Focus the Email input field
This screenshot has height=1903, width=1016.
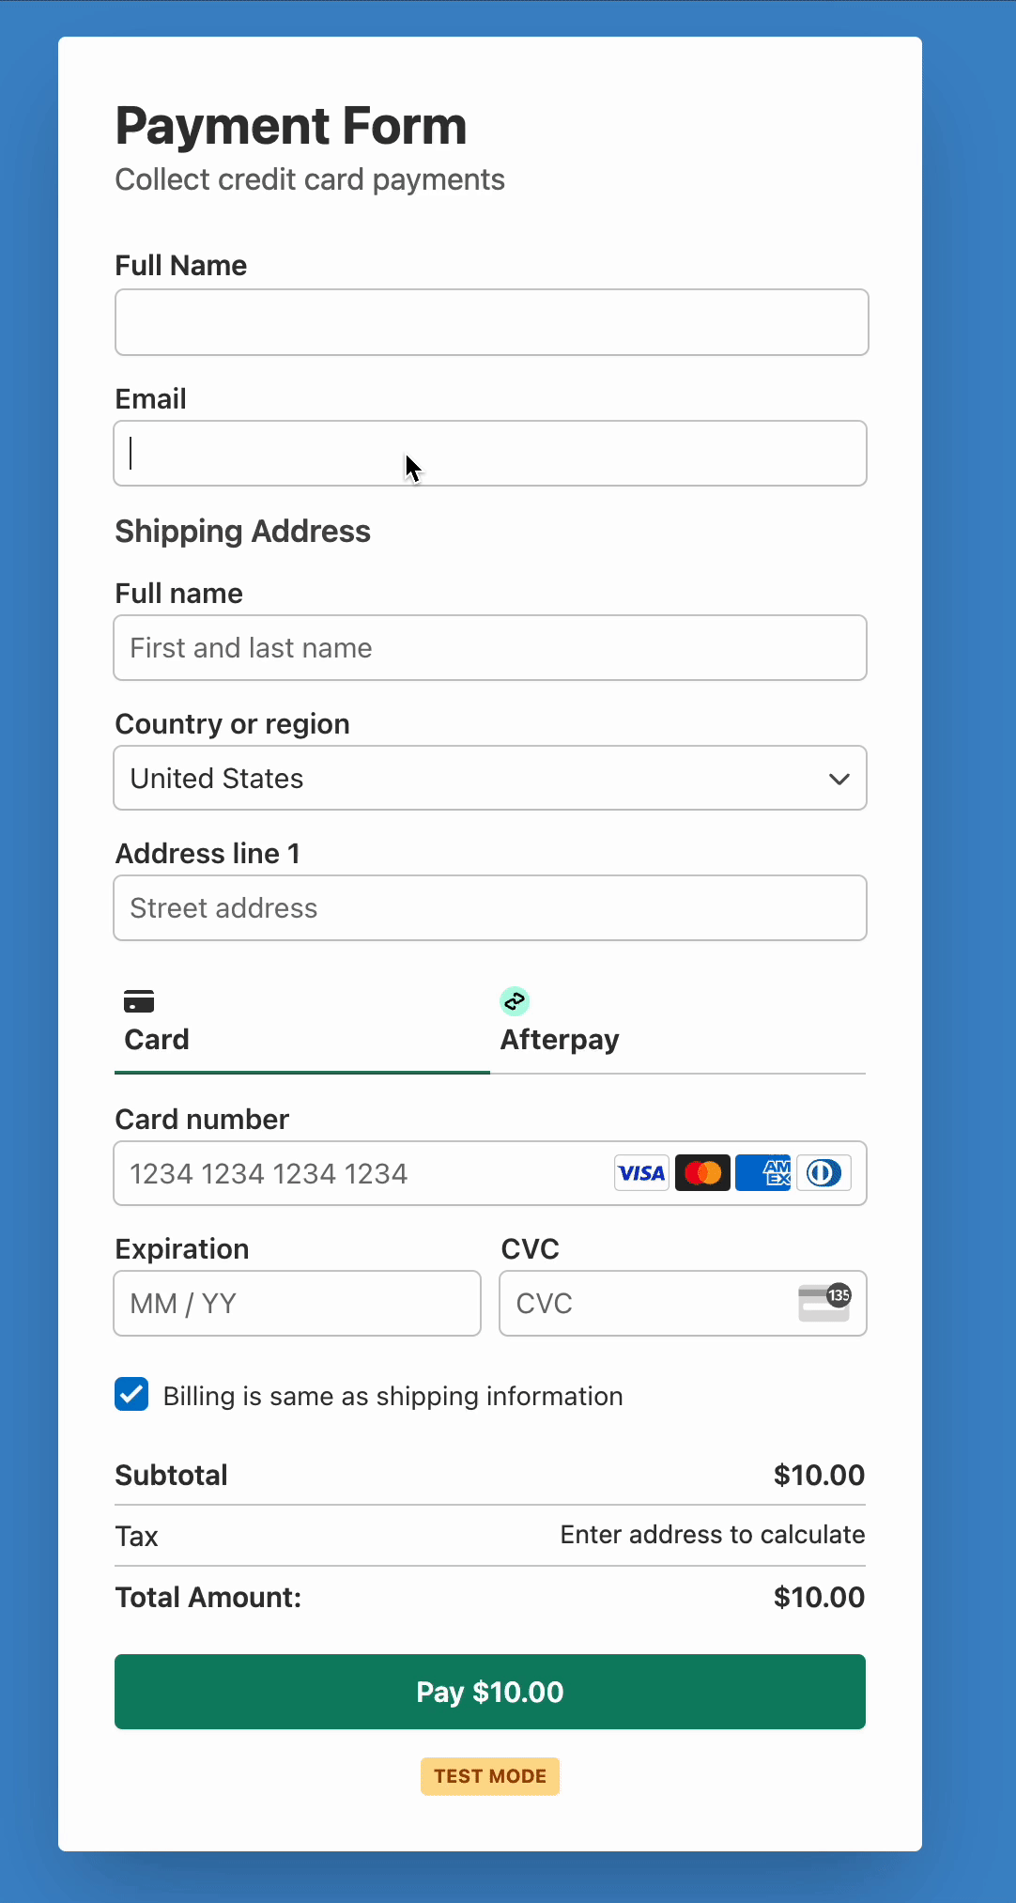pyautogui.click(x=490, y=453)
